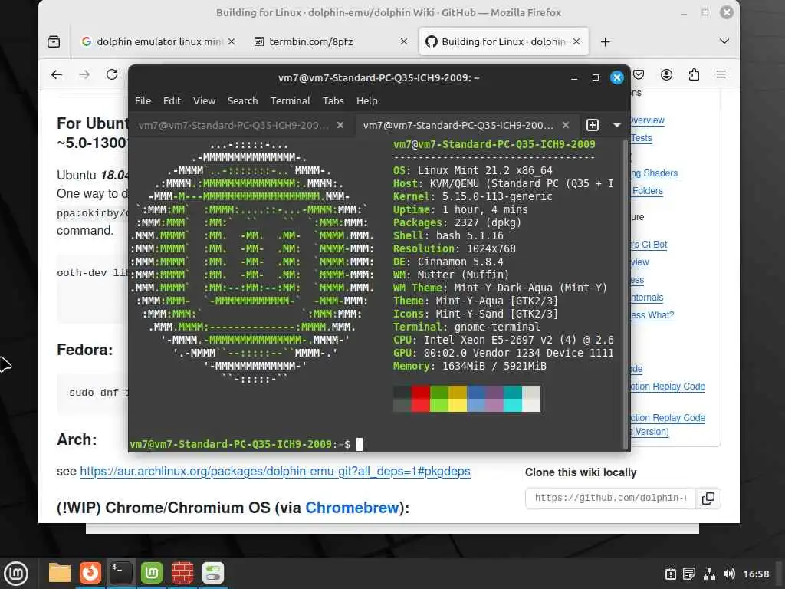Open Firefox account icon

coord(666,74)
